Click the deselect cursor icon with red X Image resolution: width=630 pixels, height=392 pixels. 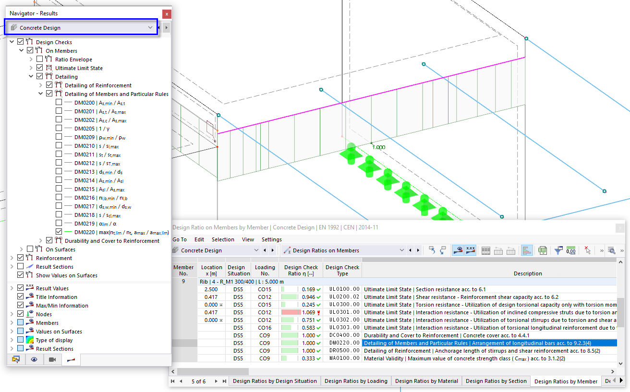coord(587,250)
